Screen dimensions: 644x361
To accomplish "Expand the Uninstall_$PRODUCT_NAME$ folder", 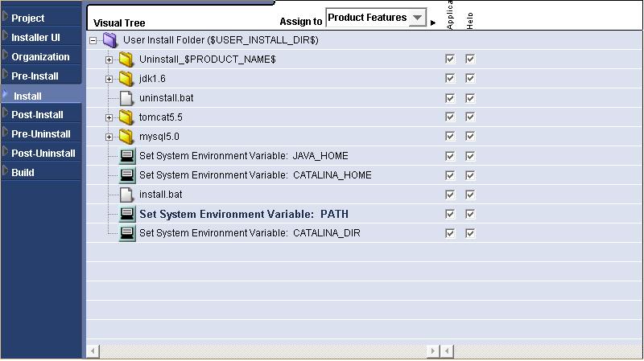I will click(x=109, y=59).
